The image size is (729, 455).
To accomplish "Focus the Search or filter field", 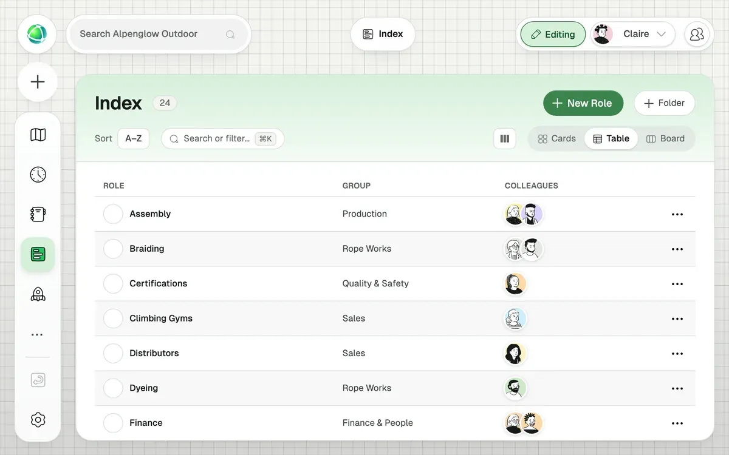I will click(x=223, y=138).
